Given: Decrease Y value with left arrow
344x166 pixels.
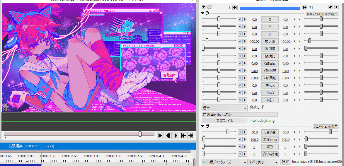Looking at the screenshot, I should [240, 27].
